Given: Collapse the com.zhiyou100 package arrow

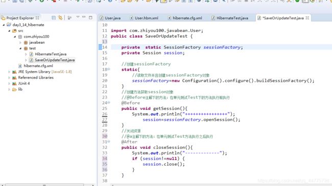Looking at the screenshot, I should coord(15,37).
